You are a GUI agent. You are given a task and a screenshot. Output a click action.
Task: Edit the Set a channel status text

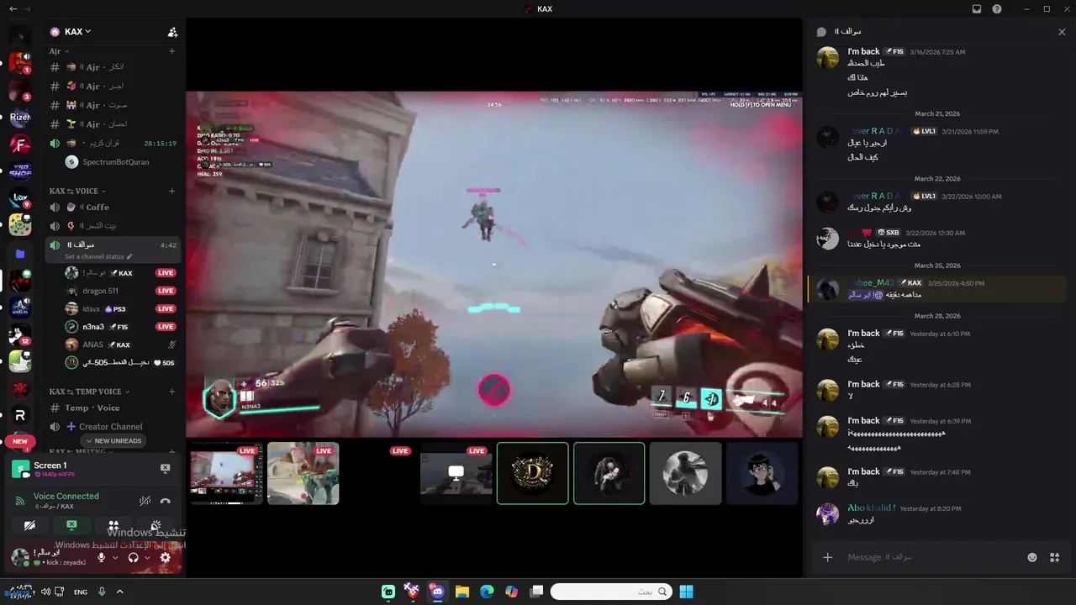tap(98, 257)
